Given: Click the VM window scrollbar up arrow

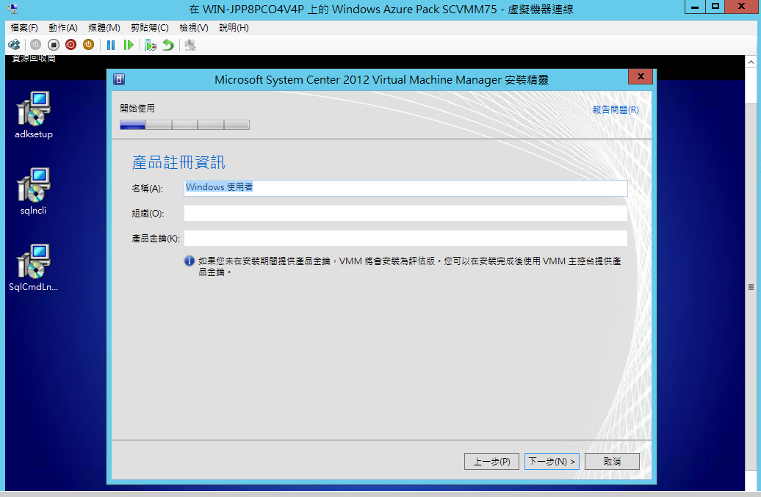Looking at the screenshot, I should click(x=751, y=62).
